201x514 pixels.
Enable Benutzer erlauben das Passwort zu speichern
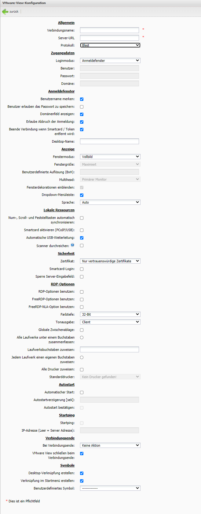(x=82, y=107)
